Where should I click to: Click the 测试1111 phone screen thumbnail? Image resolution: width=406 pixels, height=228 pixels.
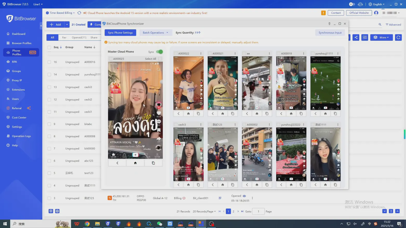tap(325, 154)
